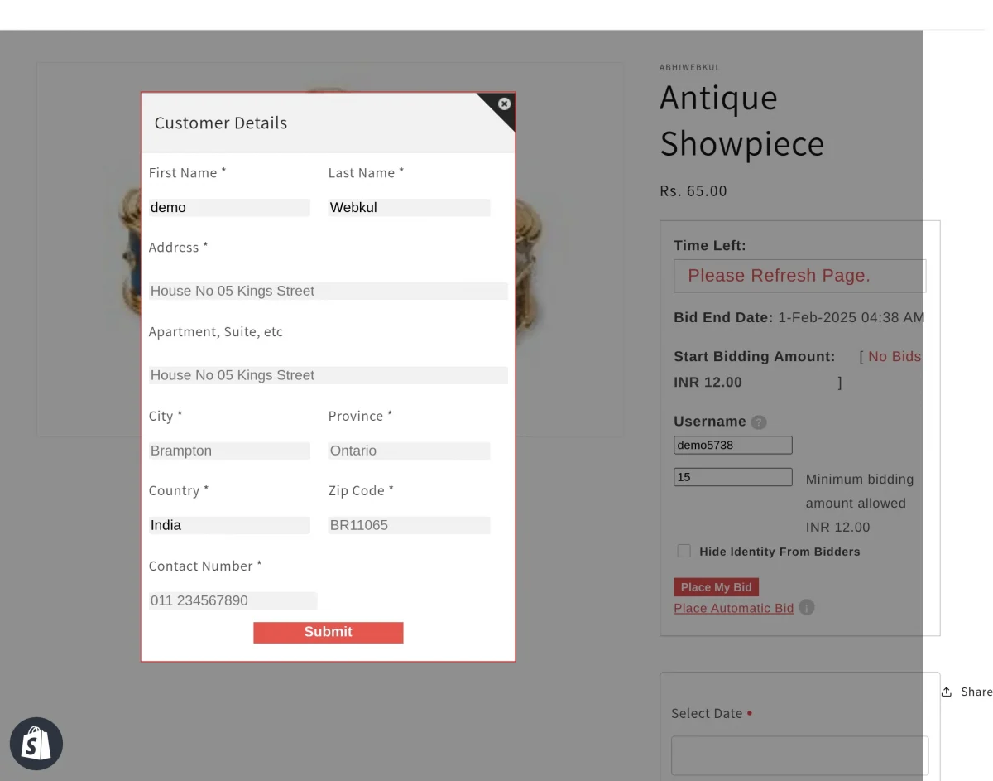Open the Place Automatic Bid link
Screen dimensions: 993x781
pyautogui.click(x=733, y=607)
